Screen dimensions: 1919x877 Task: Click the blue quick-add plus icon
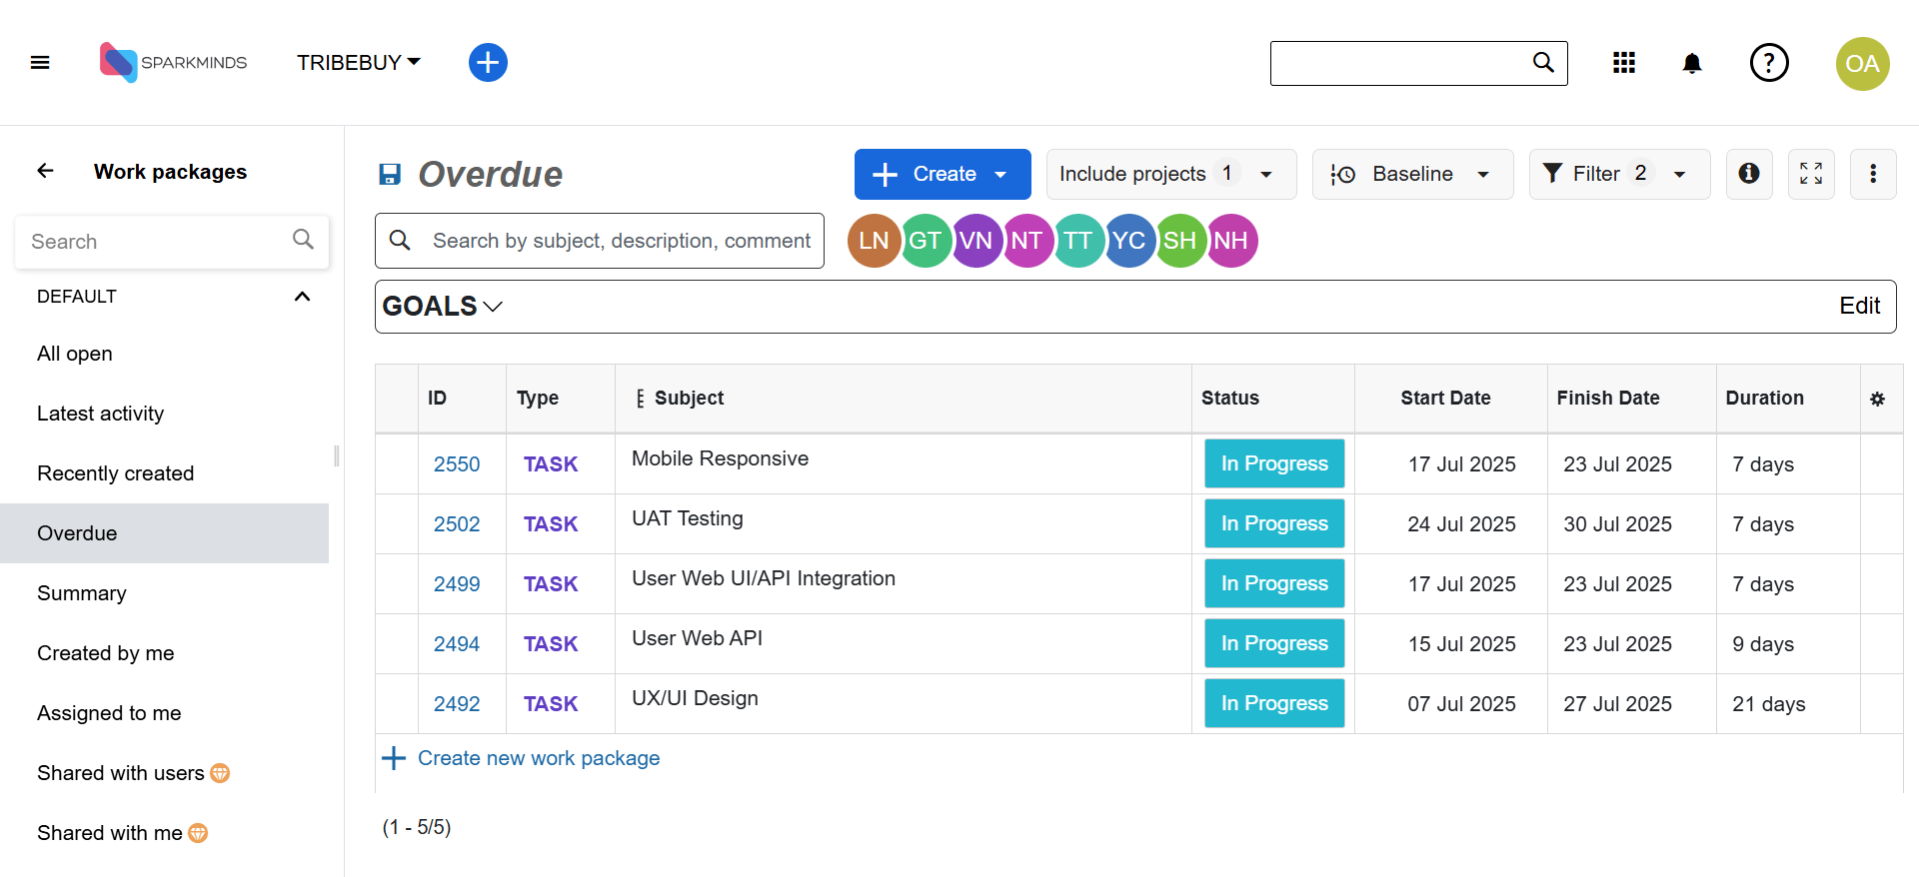tap(488, 63)
